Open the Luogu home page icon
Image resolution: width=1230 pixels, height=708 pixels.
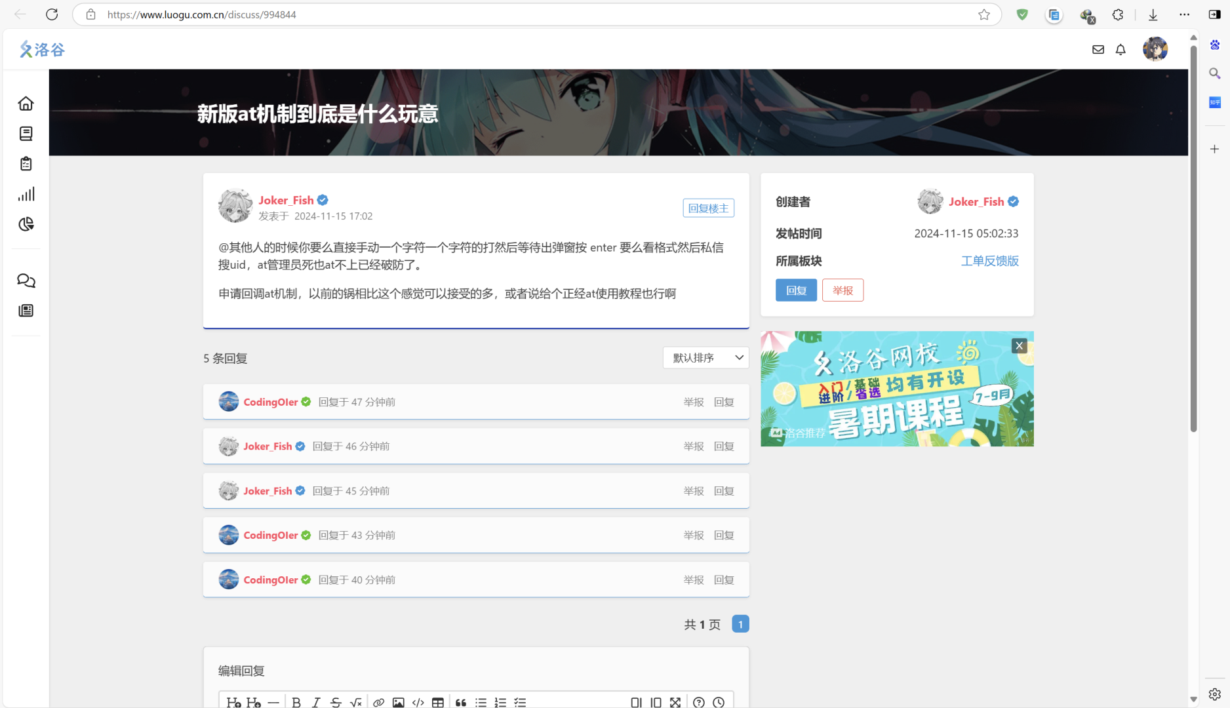click(26, 104)
